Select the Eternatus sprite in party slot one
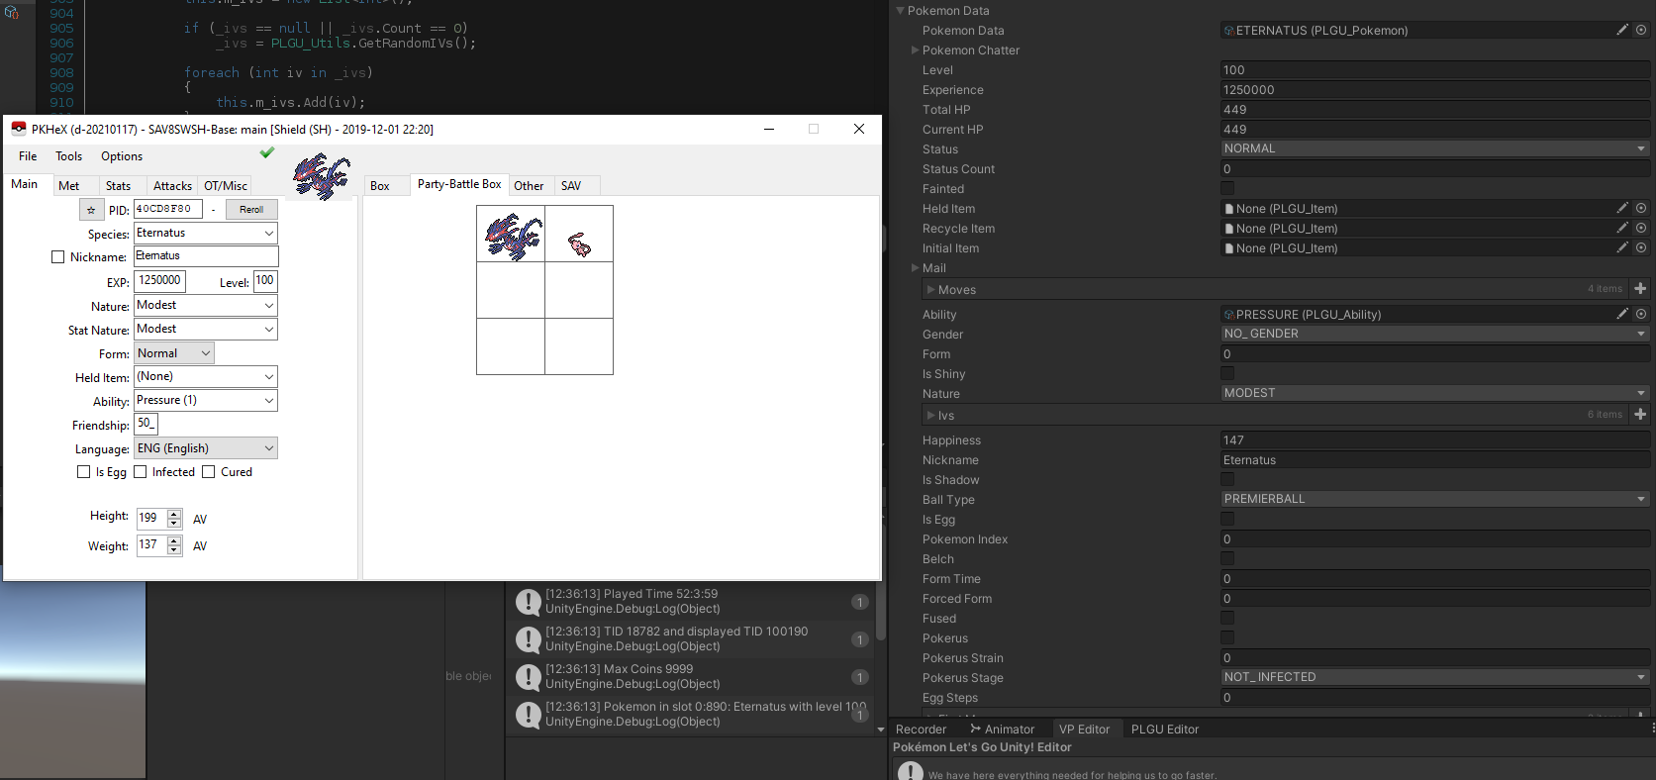This screenshot has width=1656, height=780. (x=511, y=235)
